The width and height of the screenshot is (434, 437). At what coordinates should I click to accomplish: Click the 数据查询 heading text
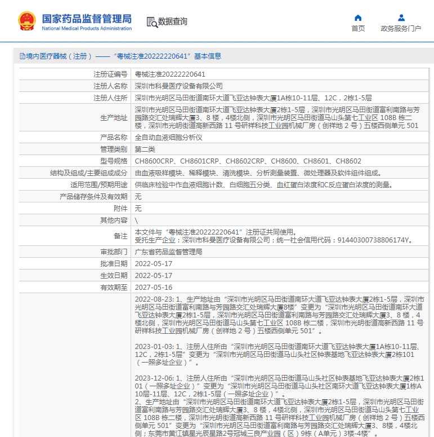(172, 21)
